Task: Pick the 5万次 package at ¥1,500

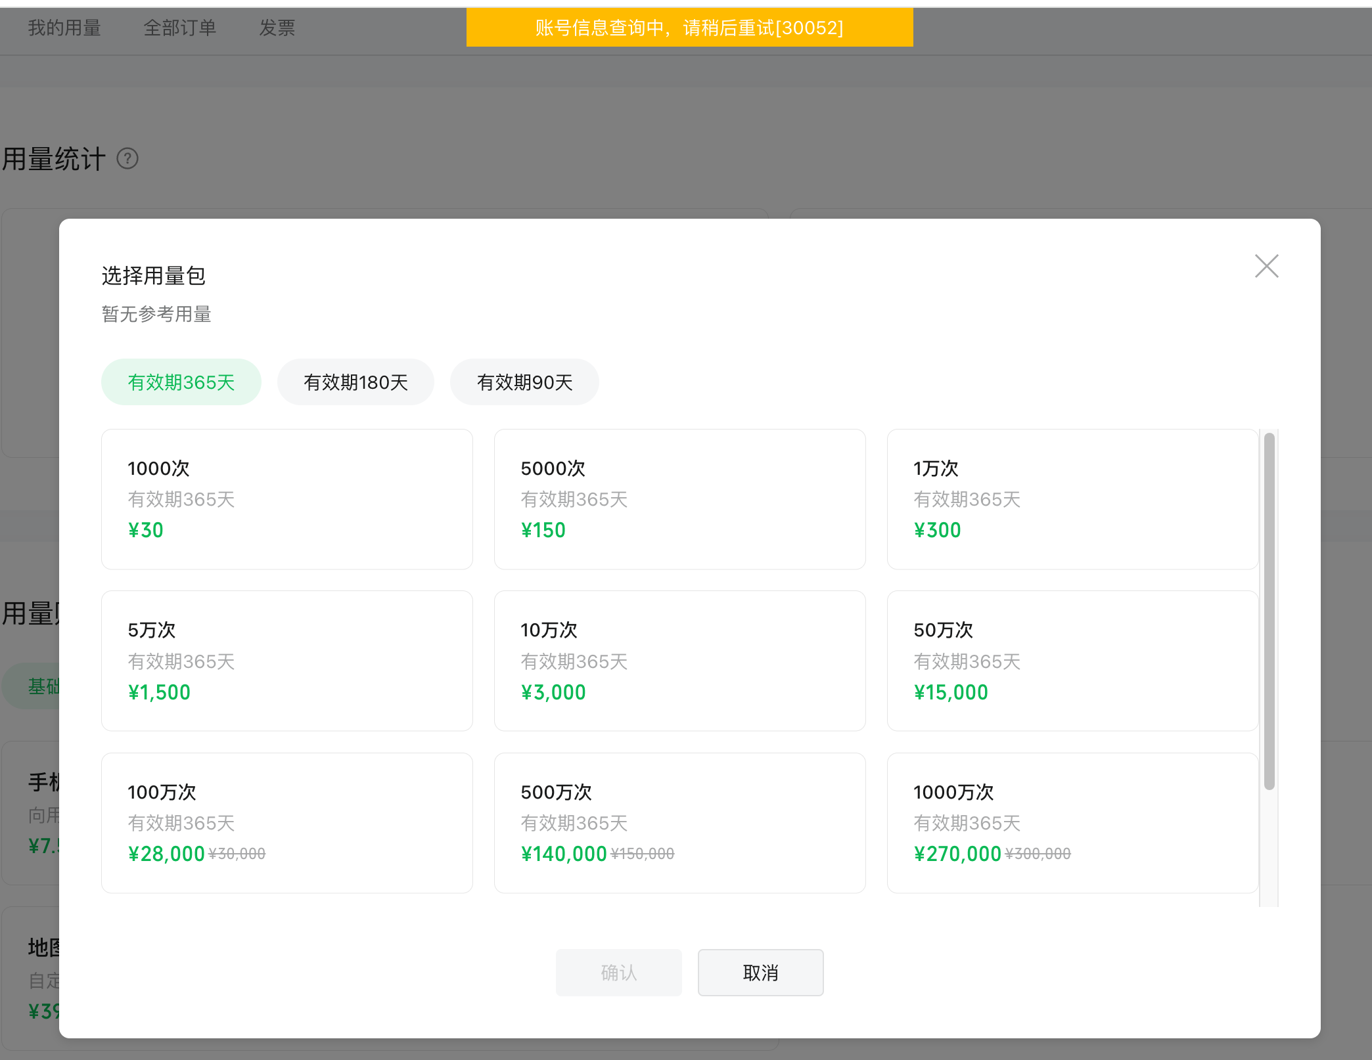Action: click(x=287, y=661)
